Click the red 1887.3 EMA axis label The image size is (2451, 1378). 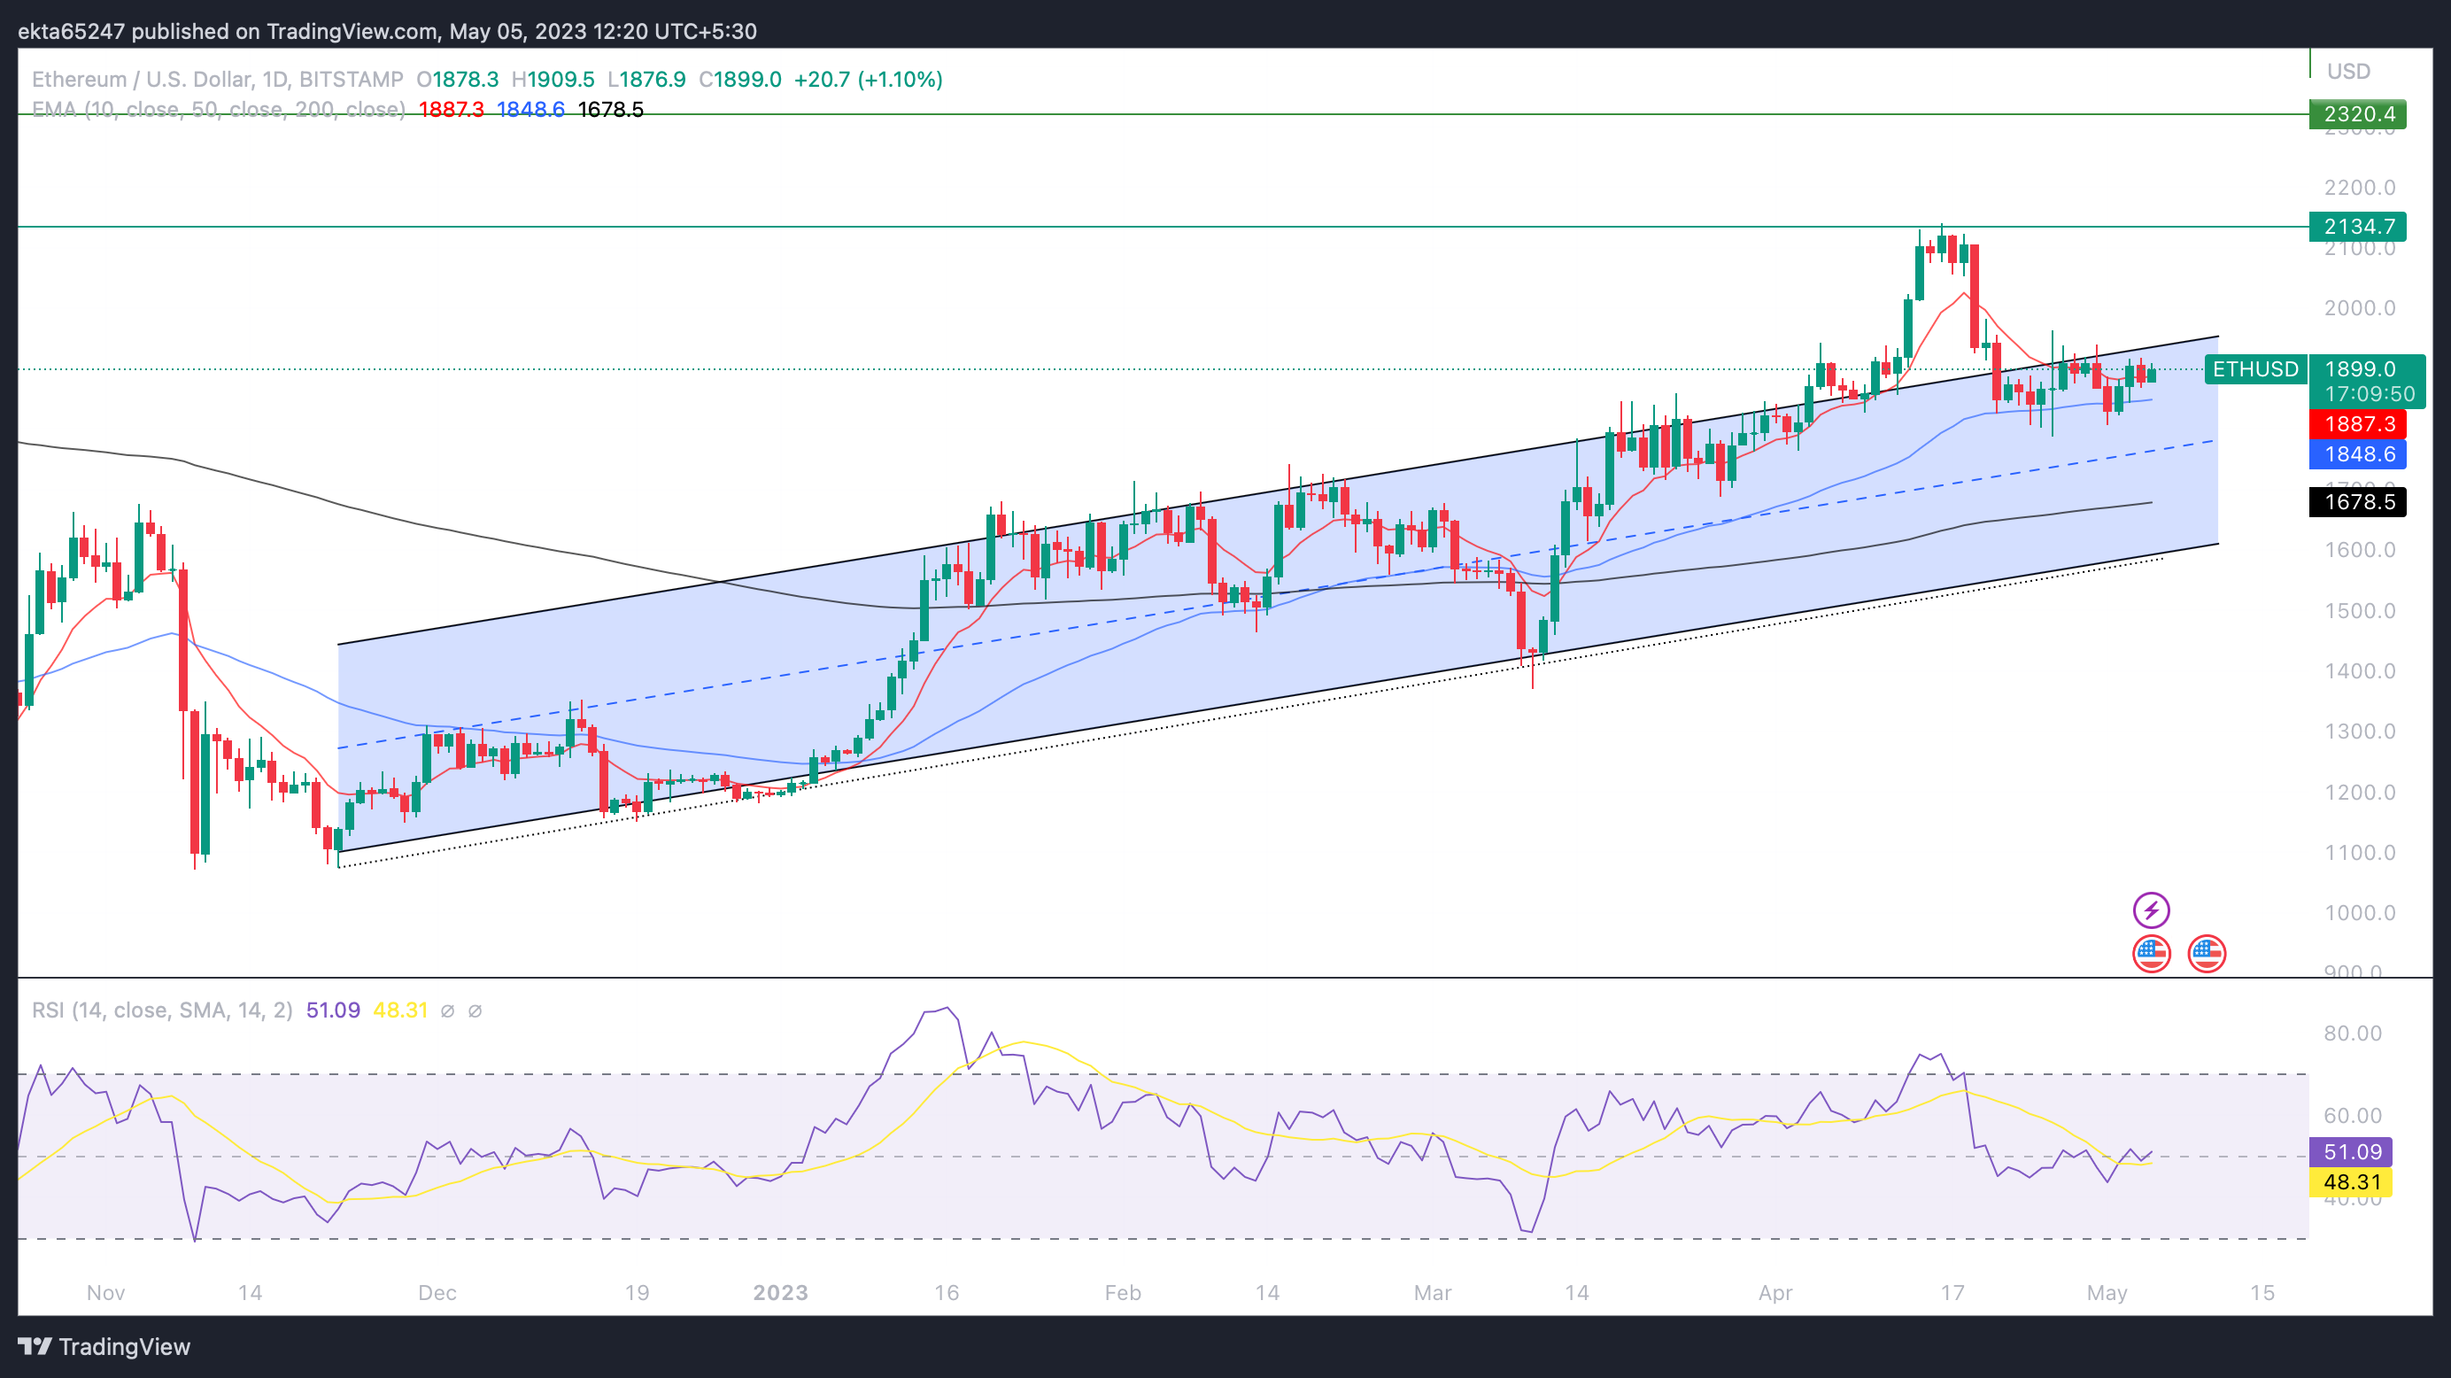pyautogui.click(x=2358, y=423)
